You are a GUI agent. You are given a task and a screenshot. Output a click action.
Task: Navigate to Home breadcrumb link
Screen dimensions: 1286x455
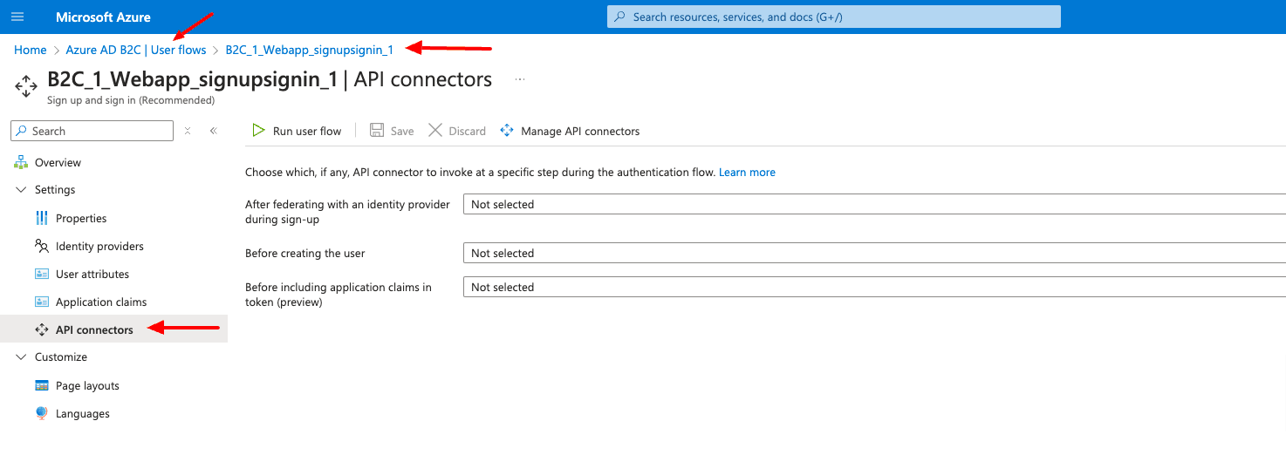31,50
